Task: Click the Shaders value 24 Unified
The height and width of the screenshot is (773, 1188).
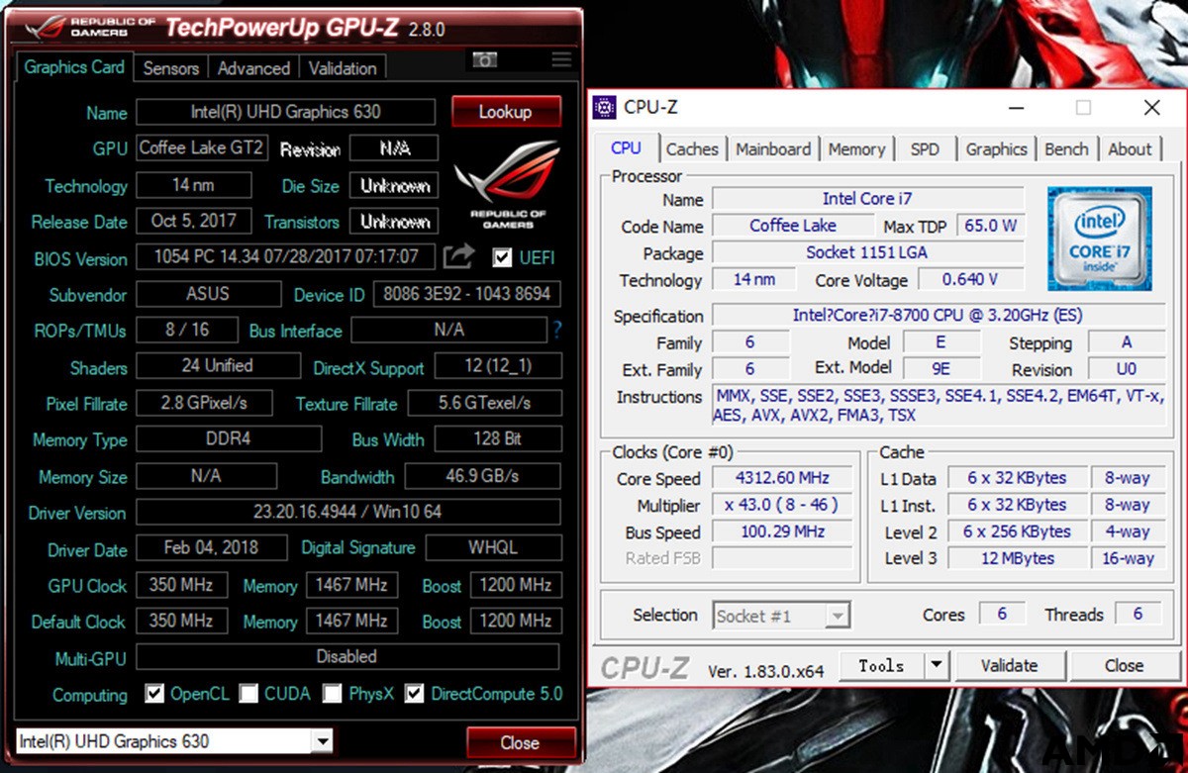Action: (218, 366)
